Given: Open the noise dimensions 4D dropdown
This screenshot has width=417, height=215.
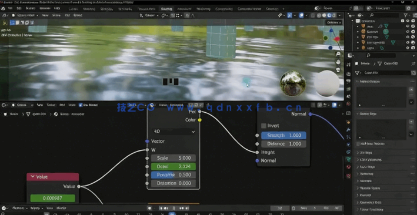Looking at the screenshot, I should click(x=174, y=132).
